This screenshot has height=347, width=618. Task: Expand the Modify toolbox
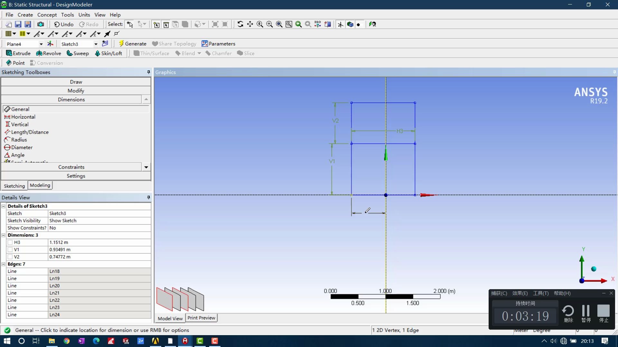[x=76, y=91]
